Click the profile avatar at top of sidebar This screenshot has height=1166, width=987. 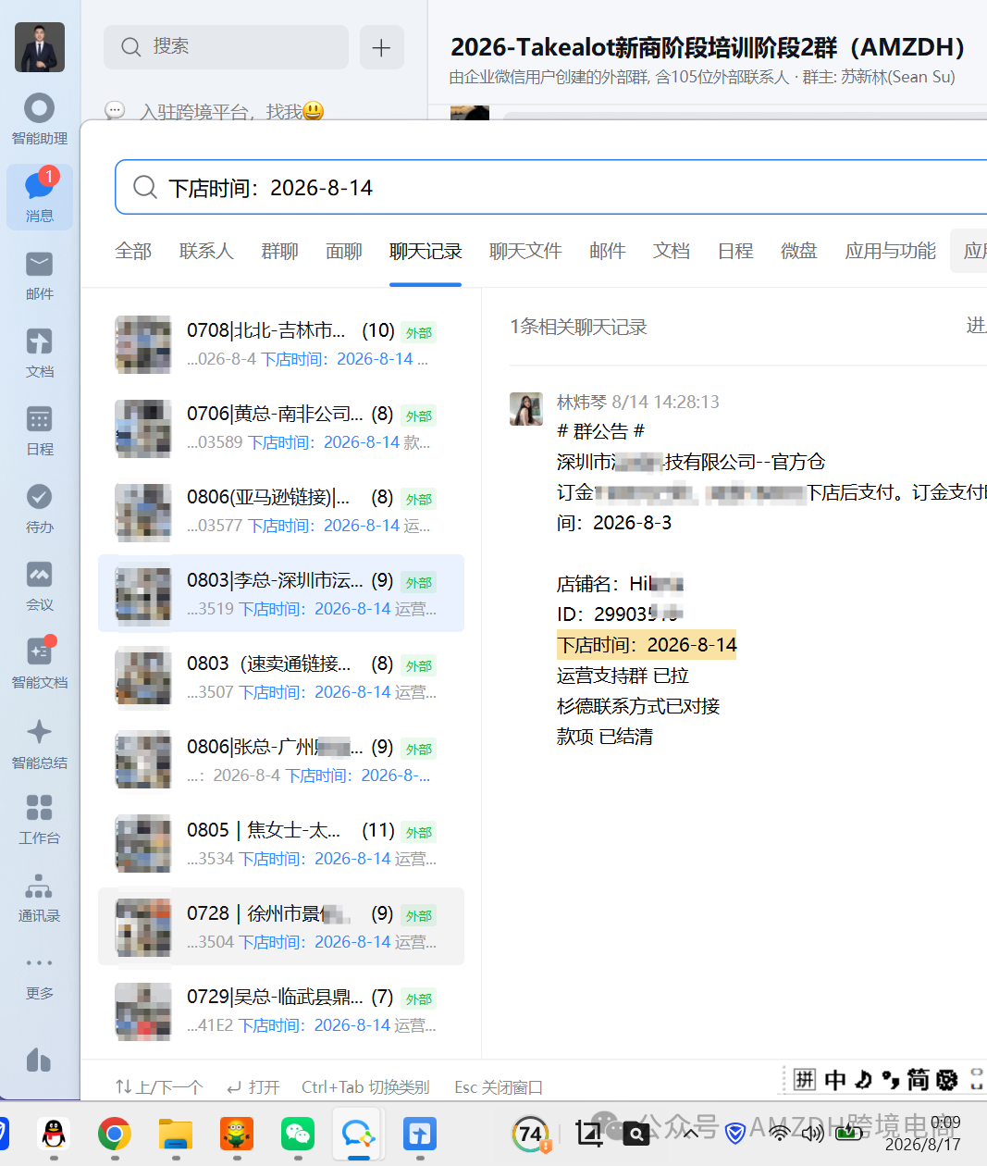click(40, 46)
